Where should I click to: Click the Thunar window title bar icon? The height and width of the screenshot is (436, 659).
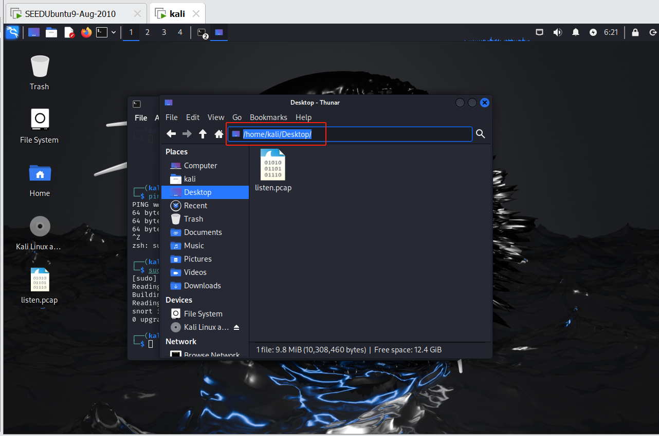(x=168, y=103)
